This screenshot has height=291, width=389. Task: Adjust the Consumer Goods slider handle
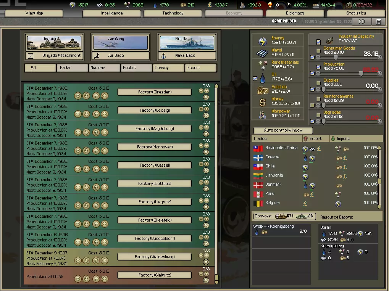click(336, 58)
